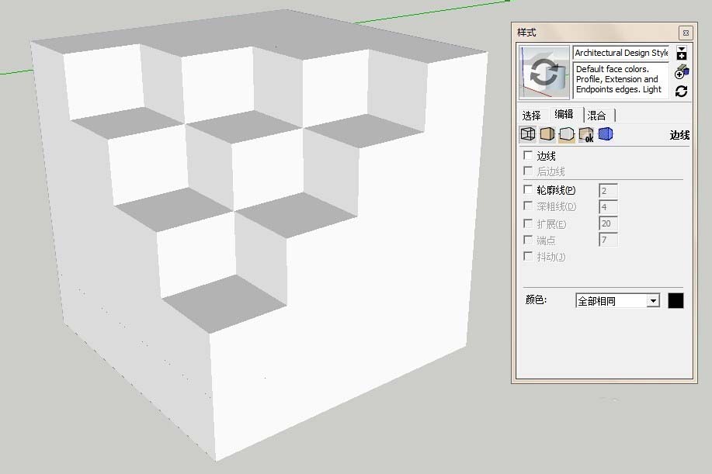Click the style name field Architectural Design Style
Image resolution: width=712 pixels, height=474 pixels.
point(620,53)
